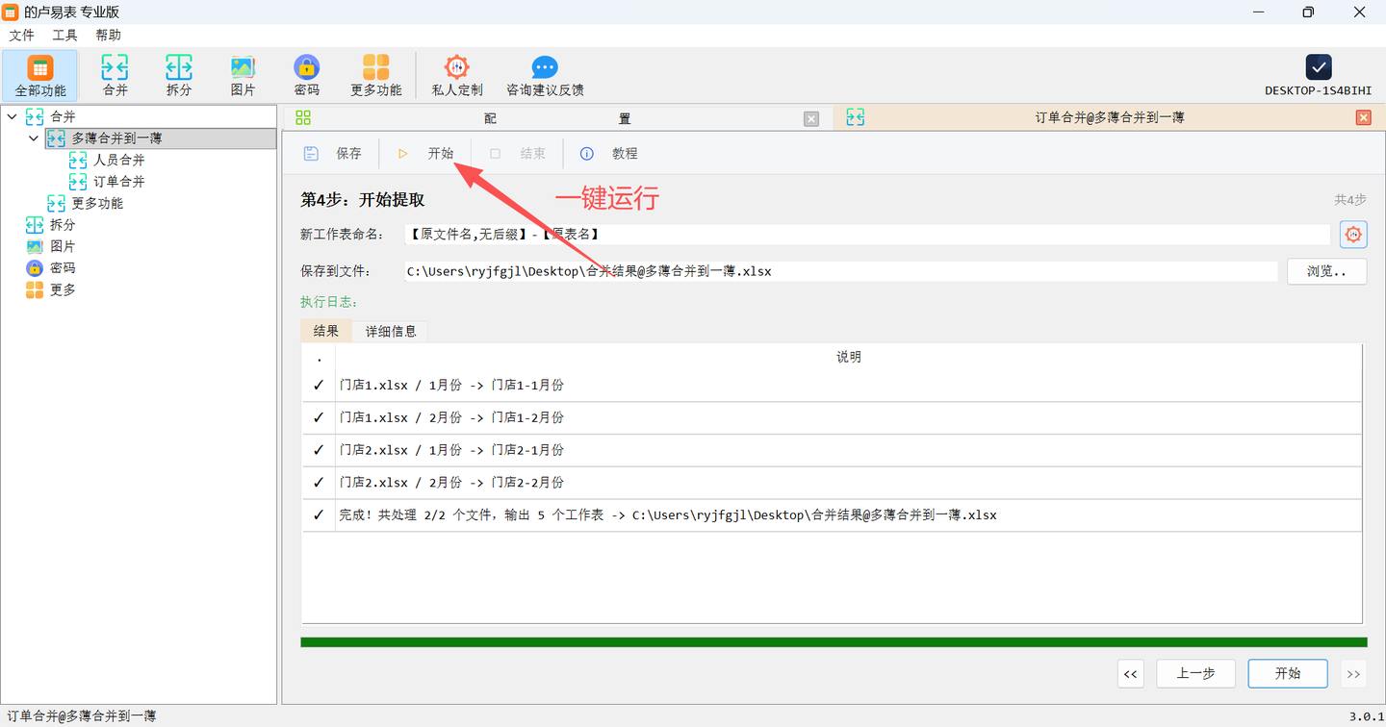1386x727 pixels.
Task: Click the 新工作表命名 input field
Action: tap(867, 234)
